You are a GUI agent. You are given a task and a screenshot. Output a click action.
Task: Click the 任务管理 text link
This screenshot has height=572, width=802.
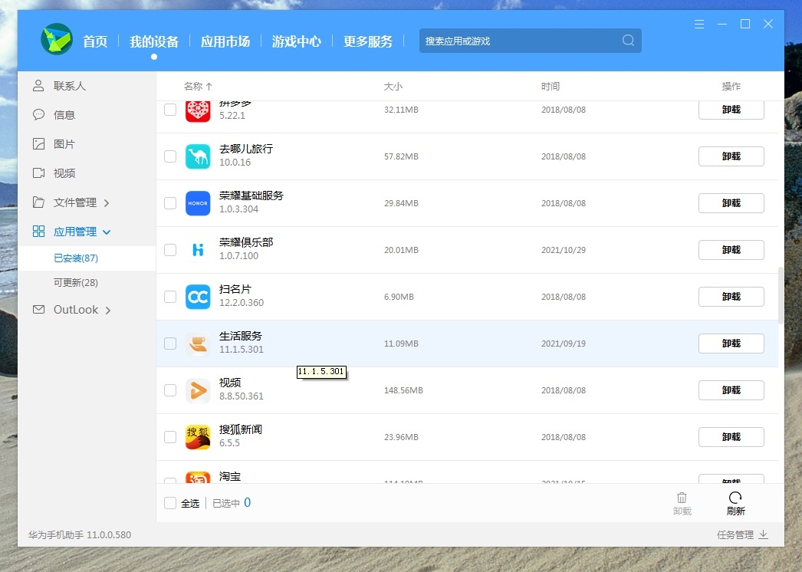pyautogui.click(x=735, y=534)
